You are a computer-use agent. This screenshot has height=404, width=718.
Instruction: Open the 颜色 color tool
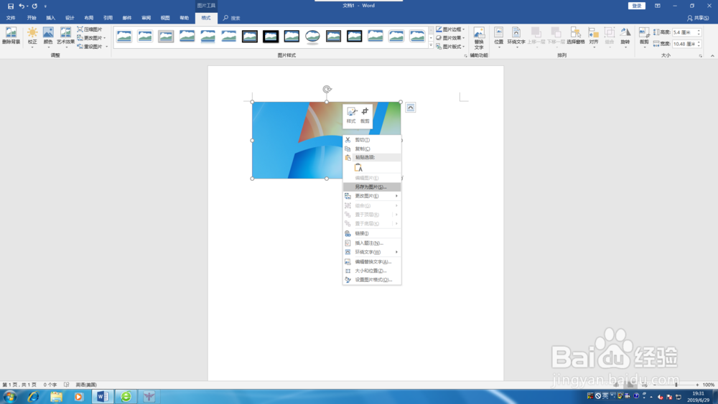click(48, 36)
